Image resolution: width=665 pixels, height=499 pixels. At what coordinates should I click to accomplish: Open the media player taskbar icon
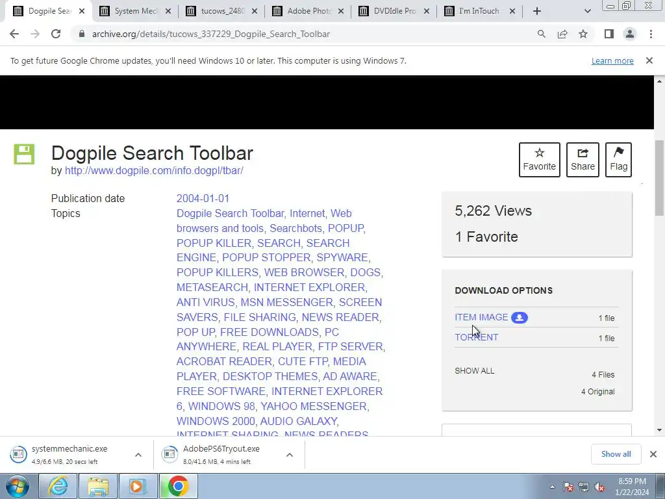tap(138, 486)
